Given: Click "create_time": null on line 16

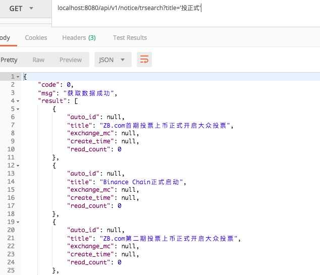Looking at the screenshot, I should click(103, 198).
